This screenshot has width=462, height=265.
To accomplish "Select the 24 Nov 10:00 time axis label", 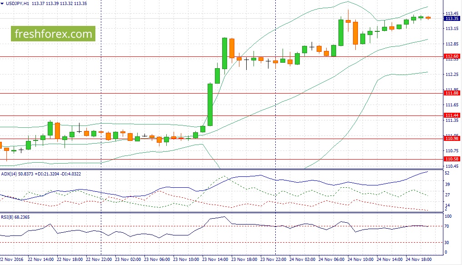I will pyautogui.click(x=362, y=259).
